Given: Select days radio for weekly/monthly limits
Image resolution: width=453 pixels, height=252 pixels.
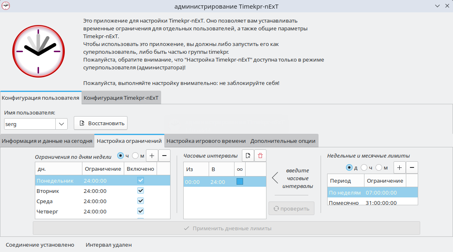Looking at the screenshot, I should click(349, 167).
